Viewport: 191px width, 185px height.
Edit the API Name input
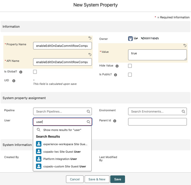(62, 62)
